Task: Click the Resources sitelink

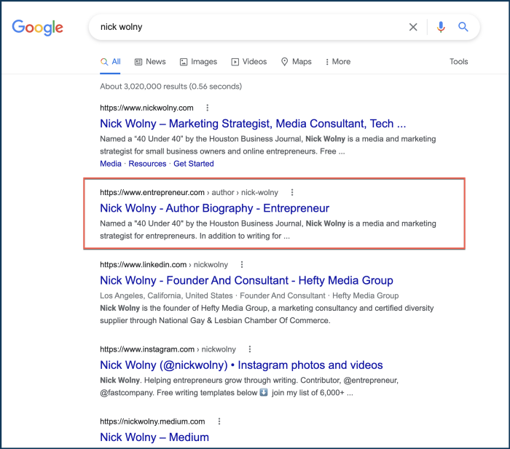Action: [x=147, y=164]
